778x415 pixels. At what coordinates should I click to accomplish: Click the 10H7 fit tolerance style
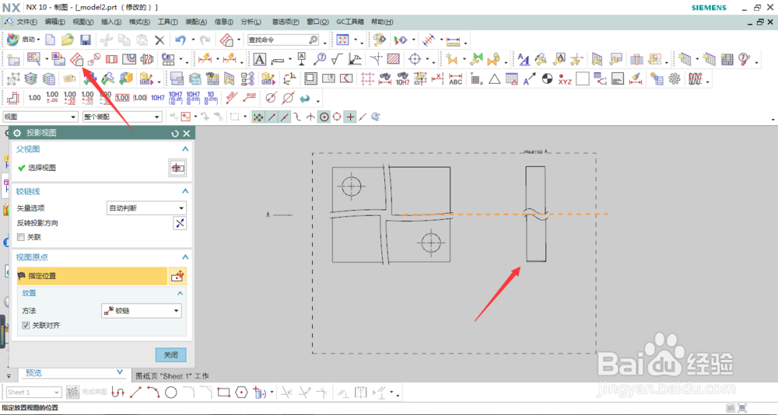(158, 98)
